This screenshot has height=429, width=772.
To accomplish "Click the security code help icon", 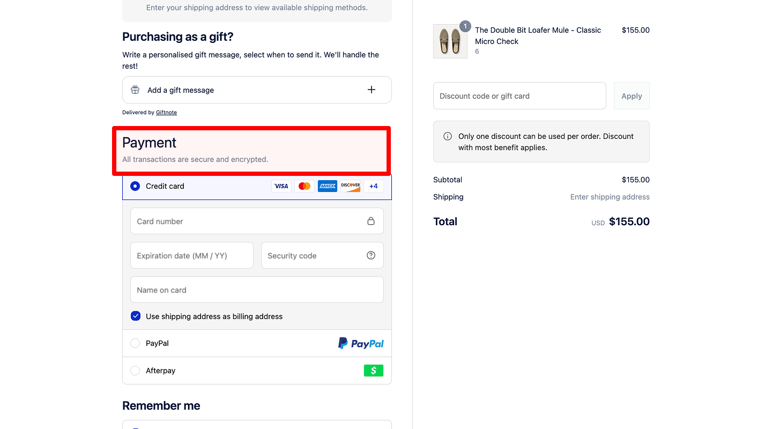I will coord(370,255).
